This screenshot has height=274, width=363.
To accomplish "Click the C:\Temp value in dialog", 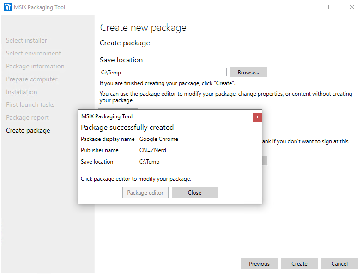I will 149,162.
